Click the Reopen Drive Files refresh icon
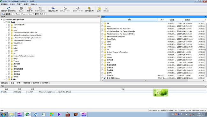The image size is (207, 117). click(9, 8)
